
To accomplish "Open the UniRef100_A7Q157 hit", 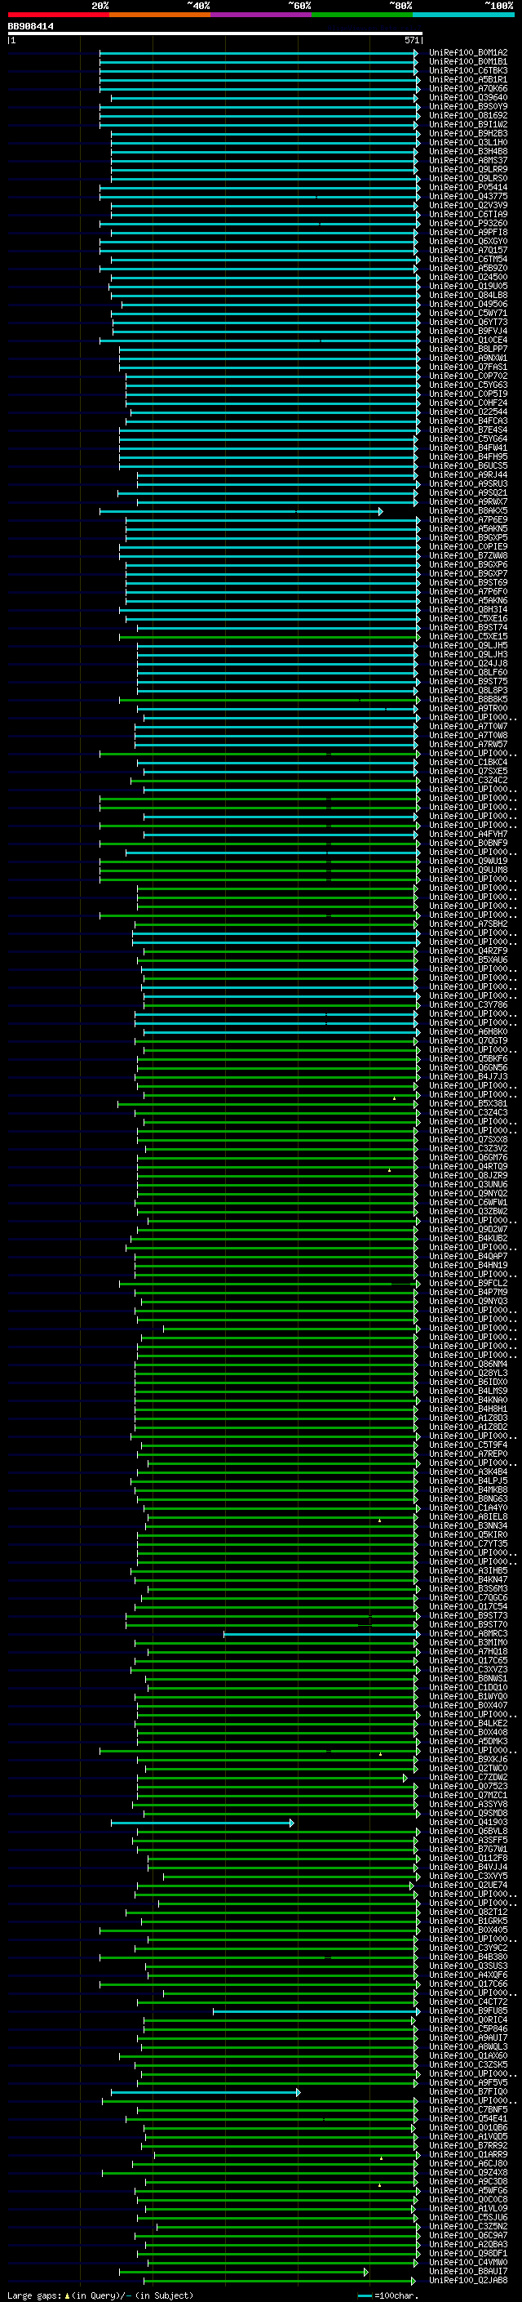I will point(468,250).
